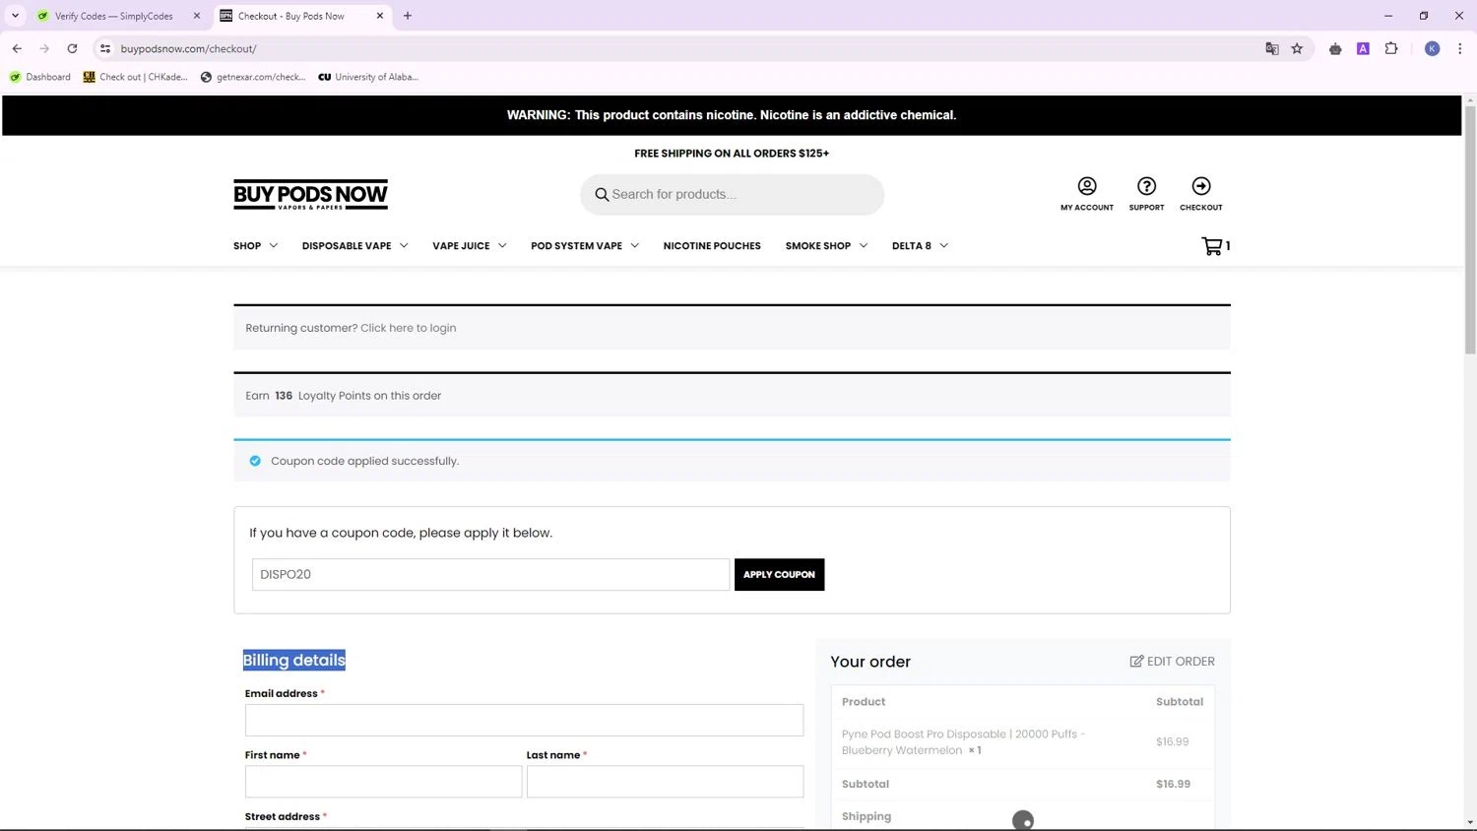
Task: Click the site information icon in address bar
Action: (105, 48)
